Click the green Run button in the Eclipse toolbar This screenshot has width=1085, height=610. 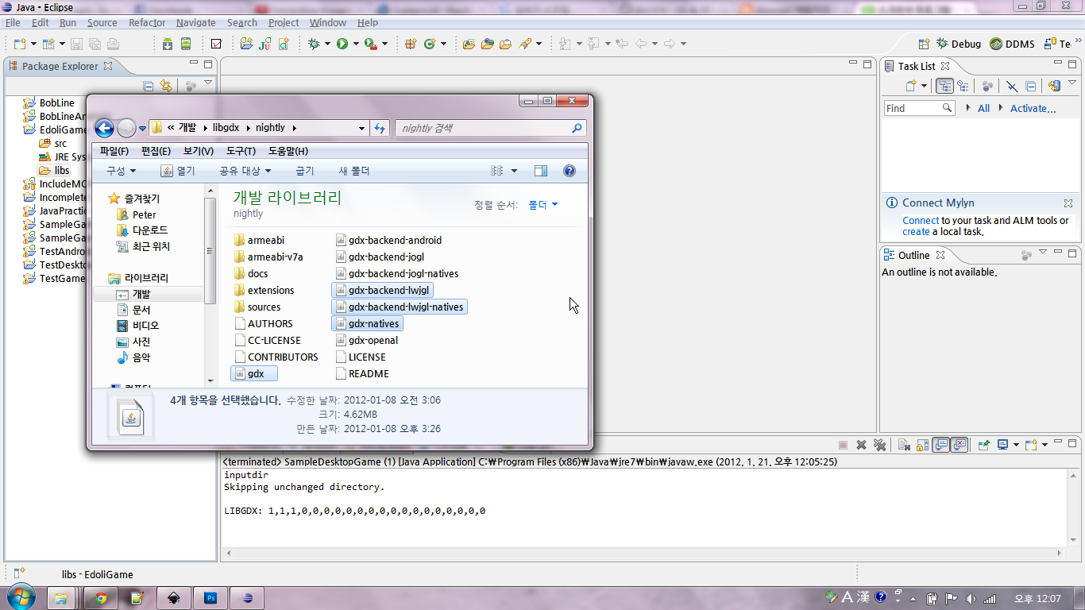pos(342,44)
